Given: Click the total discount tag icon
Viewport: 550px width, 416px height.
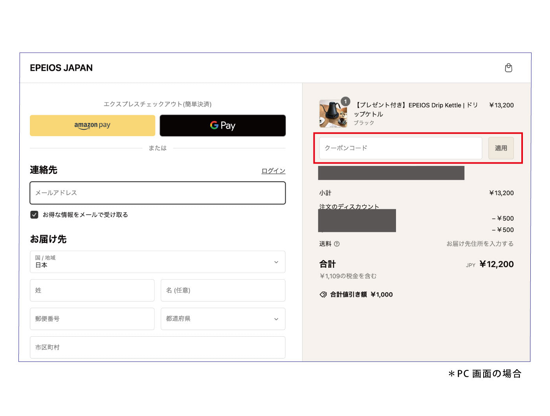Looking at the screenshot, I should point(323,295).
